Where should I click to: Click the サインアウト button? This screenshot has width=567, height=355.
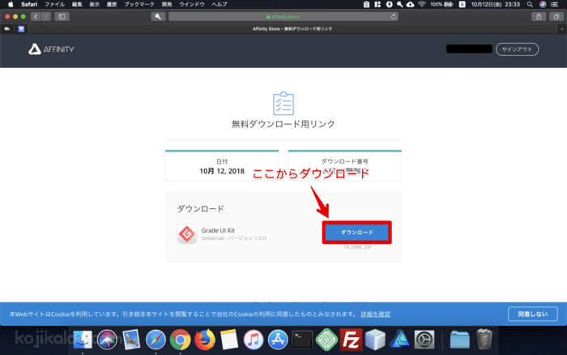coord(517,49)
